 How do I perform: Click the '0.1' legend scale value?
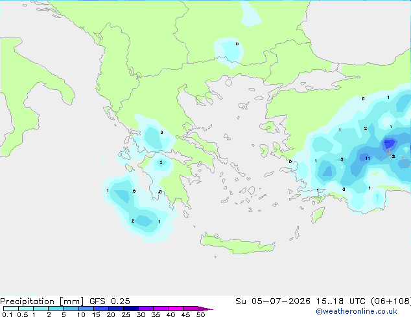(7, 314)
